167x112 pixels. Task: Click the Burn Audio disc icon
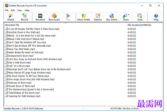coord(54,16)
